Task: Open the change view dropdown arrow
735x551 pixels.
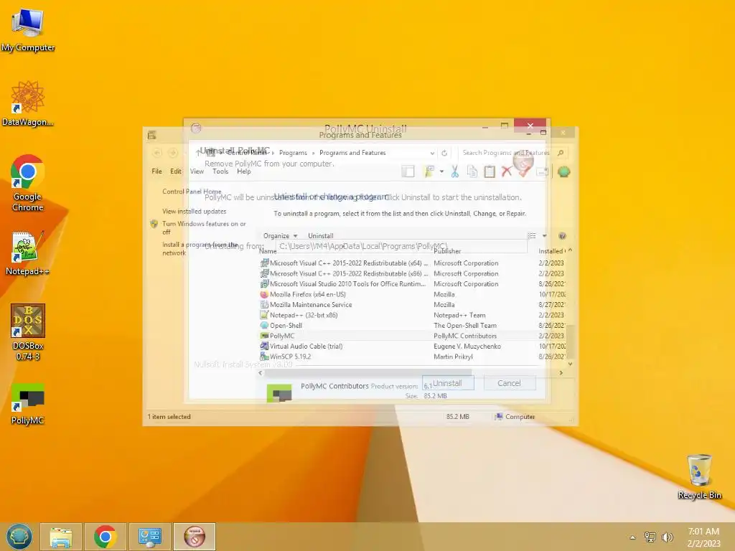Action: (x=544, y=235)
